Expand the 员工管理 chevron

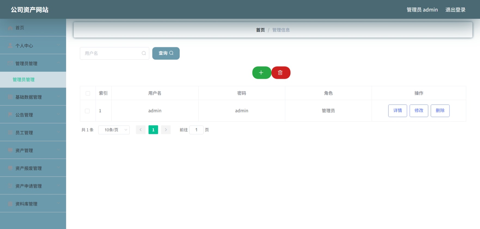coord(59,132)
